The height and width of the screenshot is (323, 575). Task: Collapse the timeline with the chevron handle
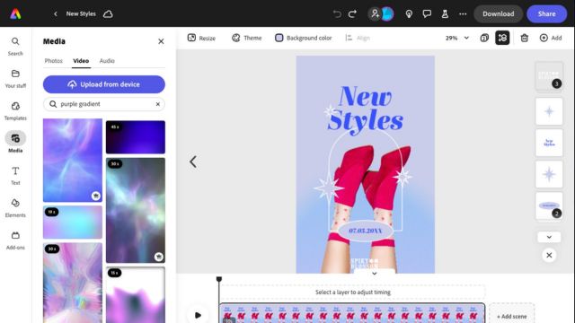(x=375, y=273)
